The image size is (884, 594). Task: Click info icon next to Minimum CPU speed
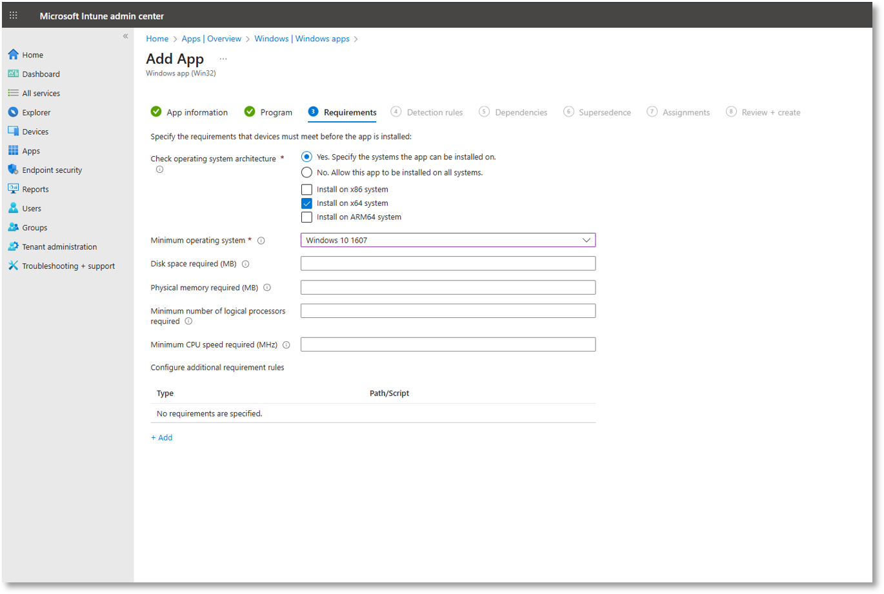[286, 345]
